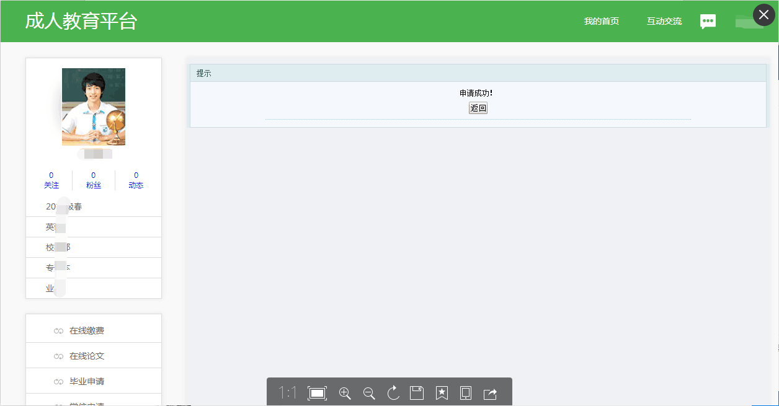779x406 pixels.
Task: Open the 在线缴费 sidebar item
Action: coord(86,331)
